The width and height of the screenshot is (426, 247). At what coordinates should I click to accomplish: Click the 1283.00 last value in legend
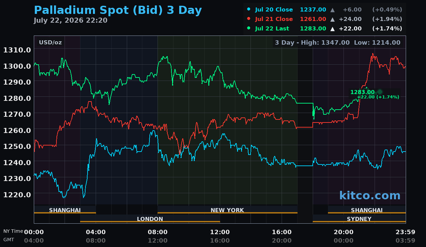[x=313, y=29]
